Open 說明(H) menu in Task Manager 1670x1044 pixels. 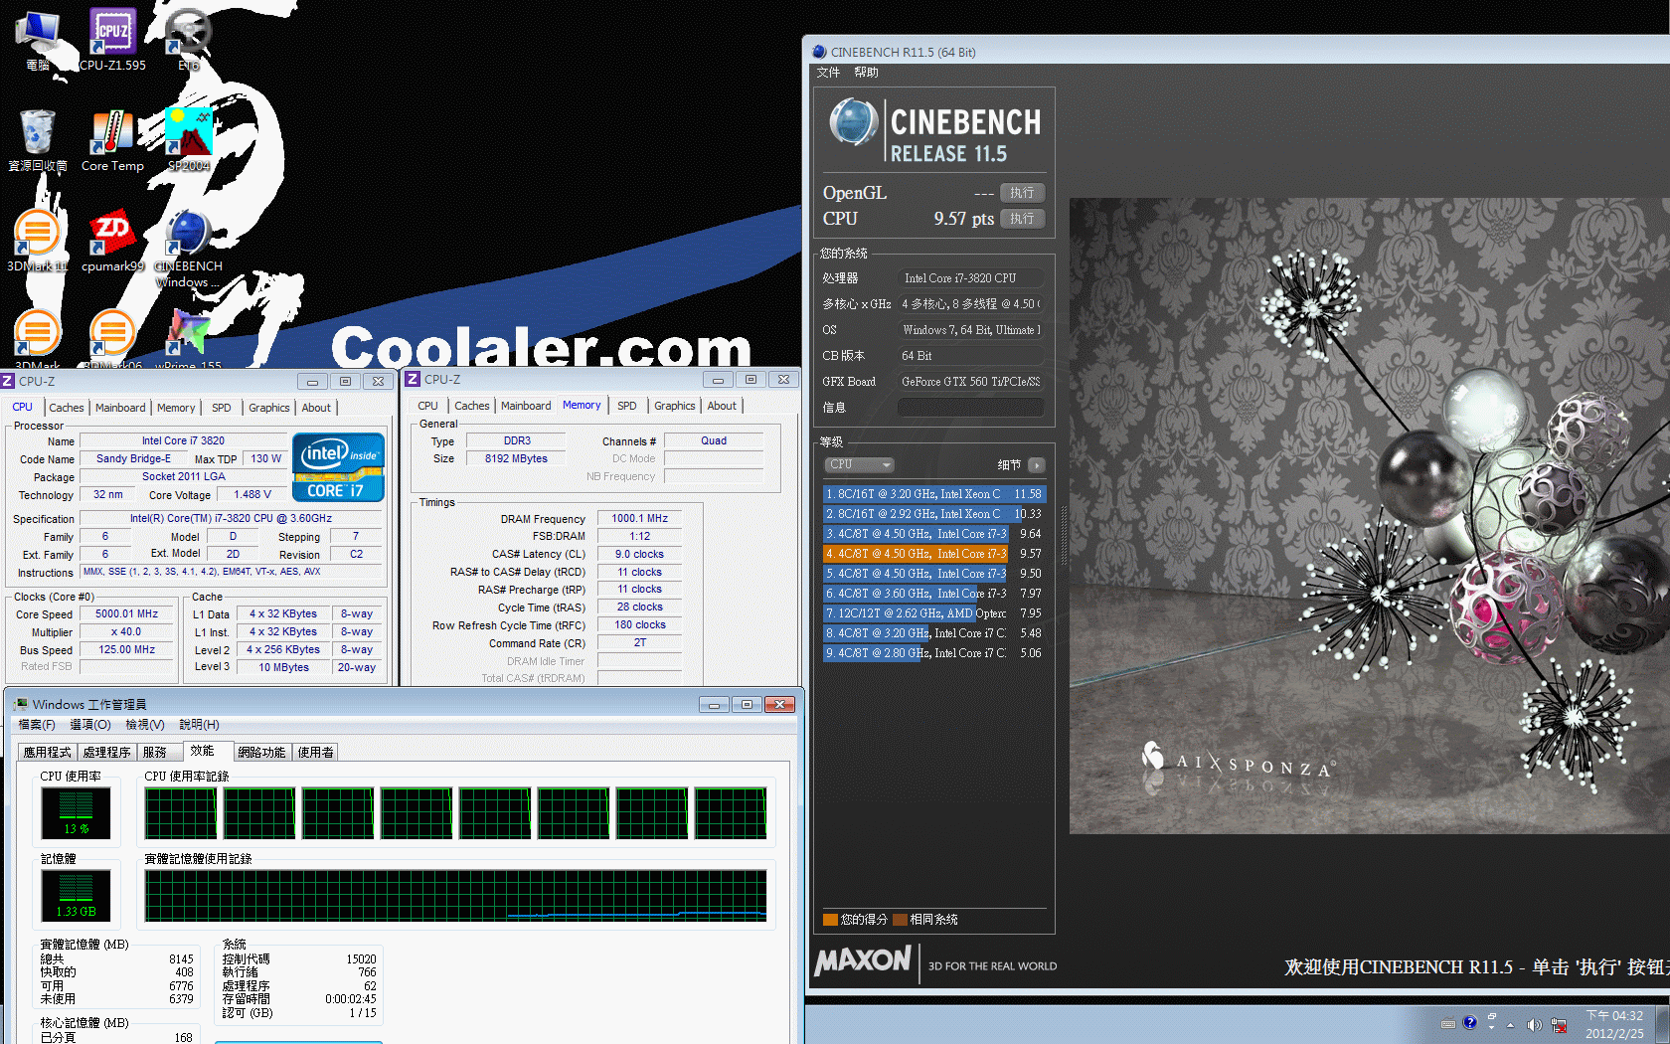tap(199, 725)
